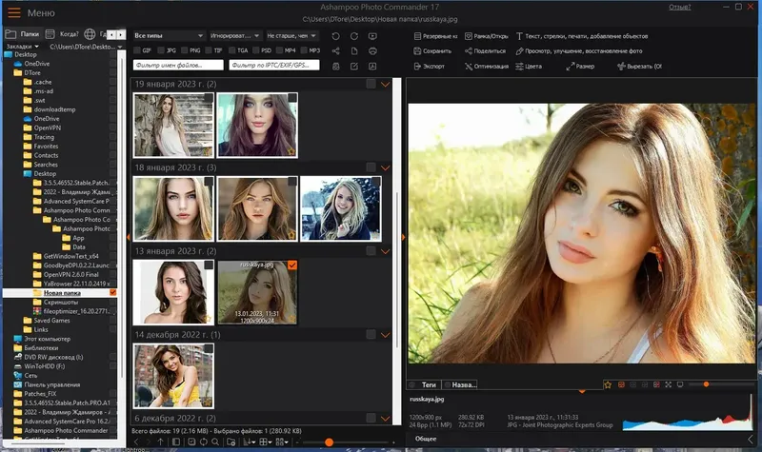Click the file name filter input field
This screenshot has width=762, height=452.
click(178, 66)
